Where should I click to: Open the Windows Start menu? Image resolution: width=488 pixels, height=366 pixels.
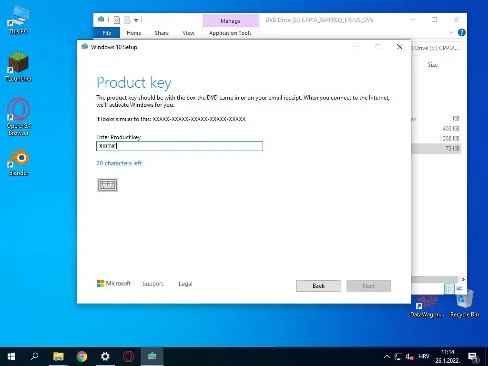click(11, 356)
